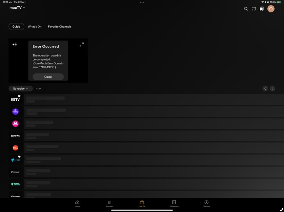284x212 pixels.
Task: Select the SBS World Movies channel logo
Action: (x=15, y=184)
